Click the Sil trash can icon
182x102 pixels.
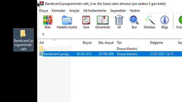pyautogui.click(x=119, y=20)
